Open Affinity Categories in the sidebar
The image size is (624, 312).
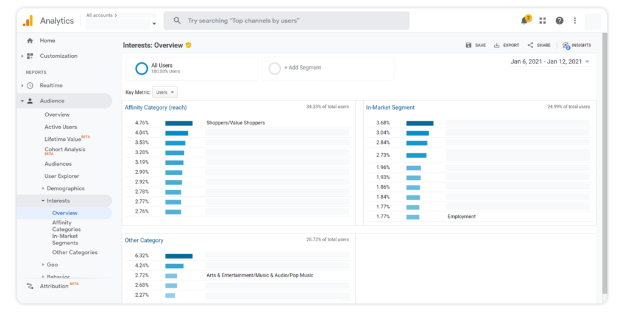pos(66,226)
